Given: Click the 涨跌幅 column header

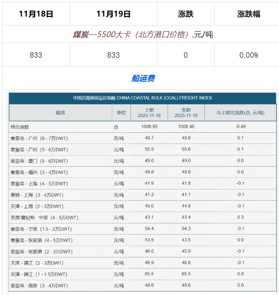Looking at the screenshot, I should point(249,14).
